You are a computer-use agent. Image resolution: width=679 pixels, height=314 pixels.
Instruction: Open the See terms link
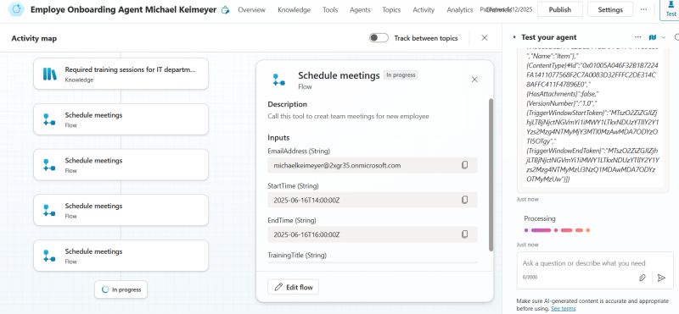click(563, 308)
